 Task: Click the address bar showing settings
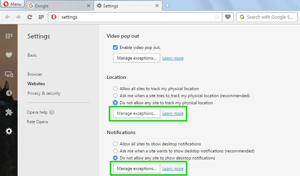(x=135, y=17)
